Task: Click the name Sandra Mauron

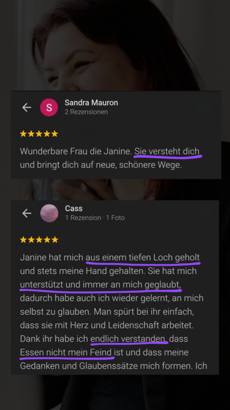Action: pos(91,103)
